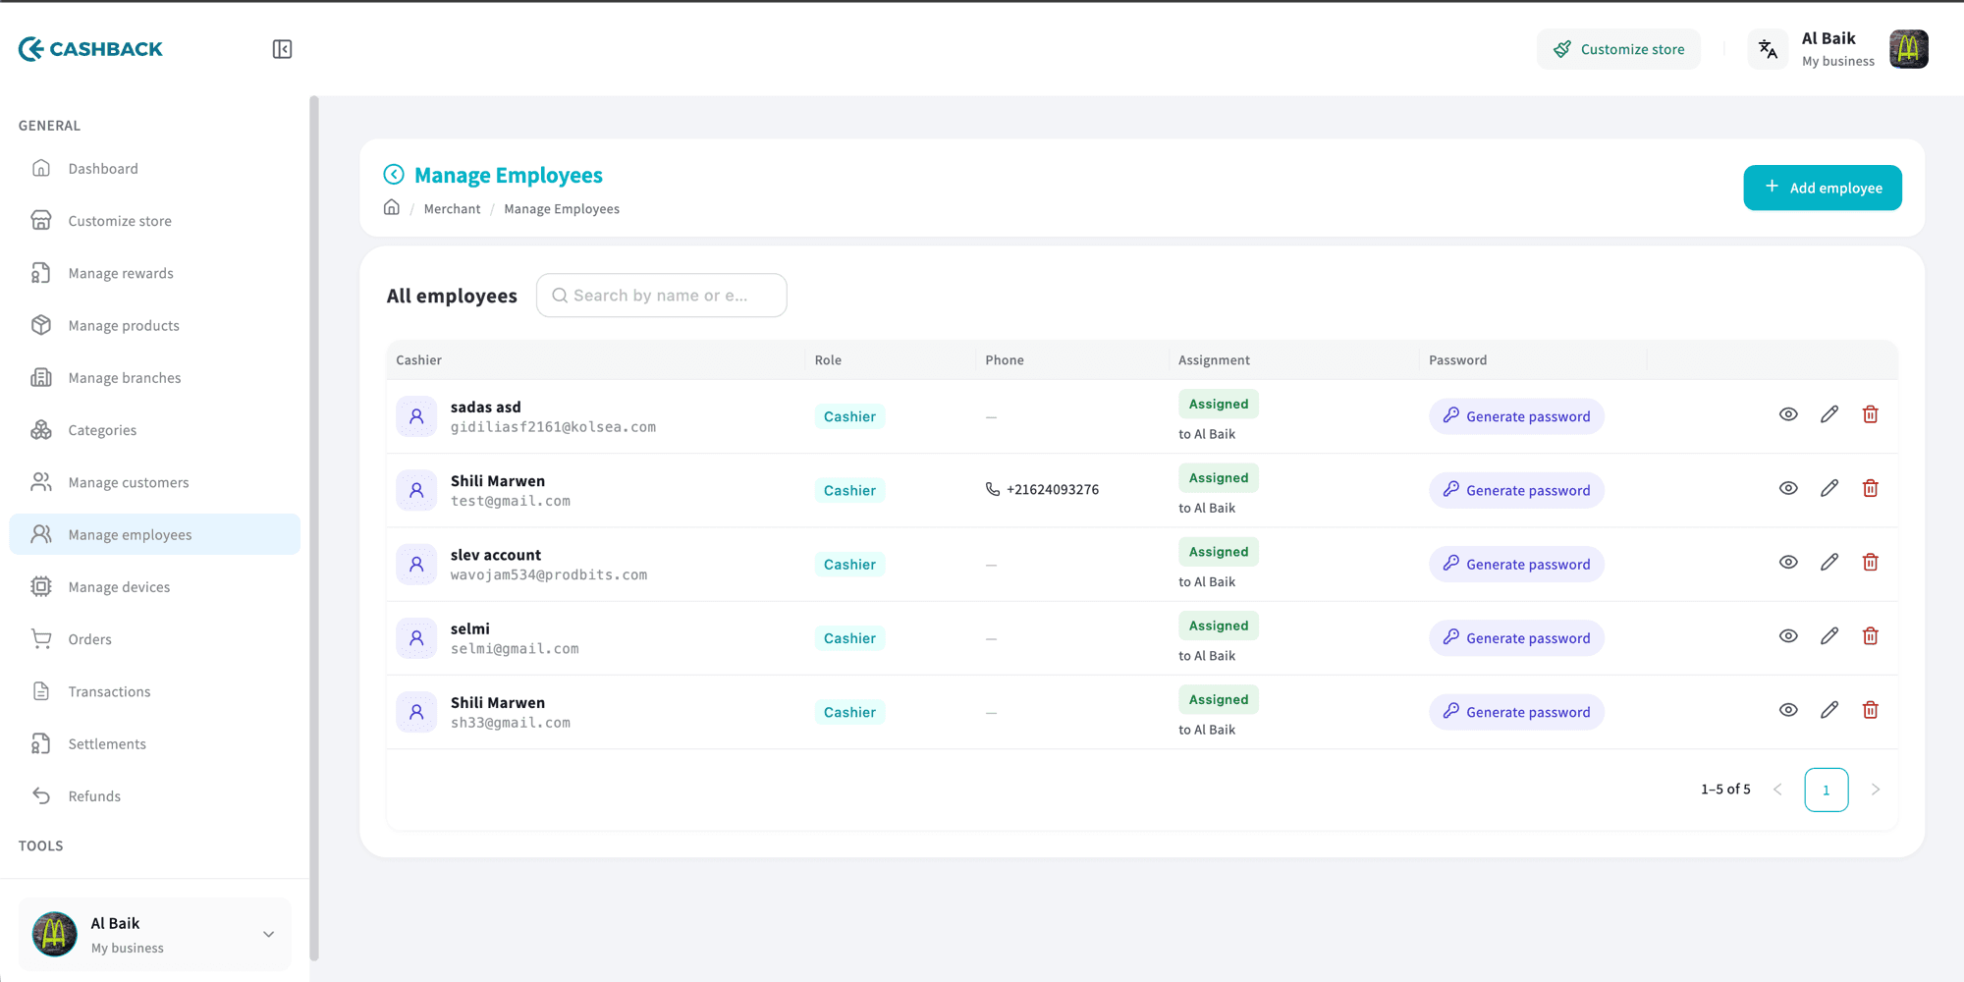This screenshot has height=982, width=1964.
Task: Delete employee sadas asd with trash icon
Action: (x=1871, y=415)
